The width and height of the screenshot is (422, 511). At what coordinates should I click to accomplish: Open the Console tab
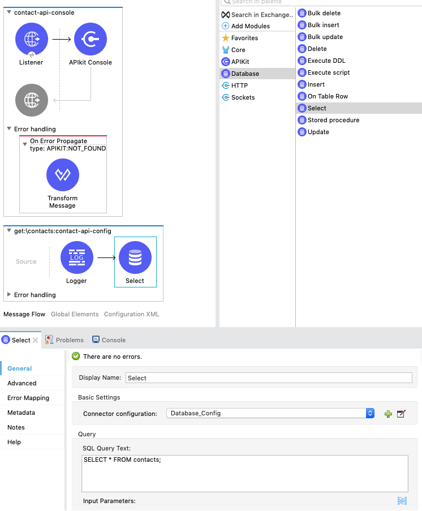[109, 340]
